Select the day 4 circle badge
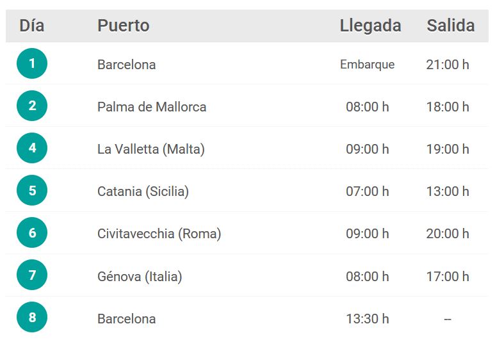495x349 pixels. click(32, 148)
